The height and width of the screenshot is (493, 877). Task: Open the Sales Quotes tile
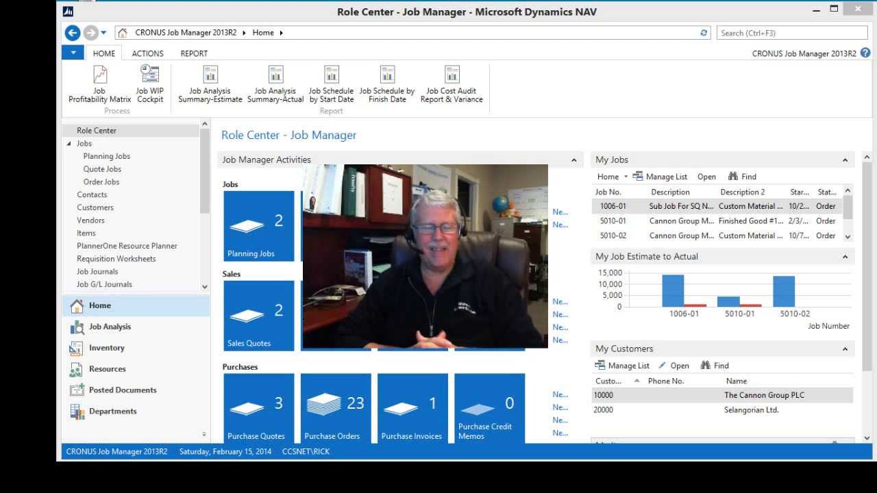[x=258, y=316]
